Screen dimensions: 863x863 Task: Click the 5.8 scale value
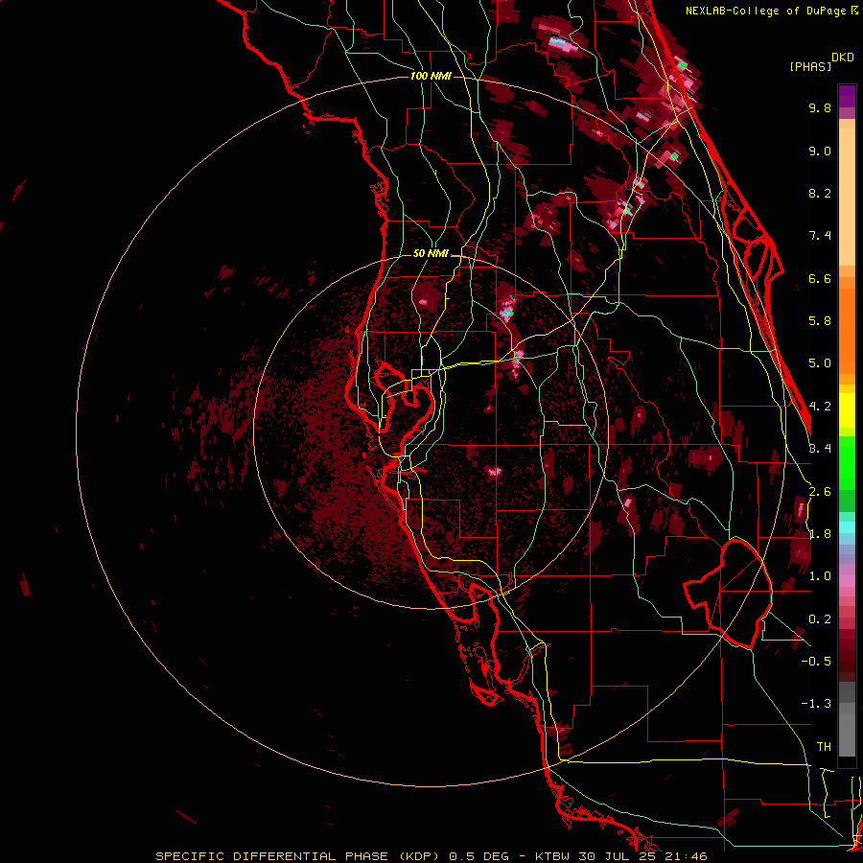[x=820, y=321]
